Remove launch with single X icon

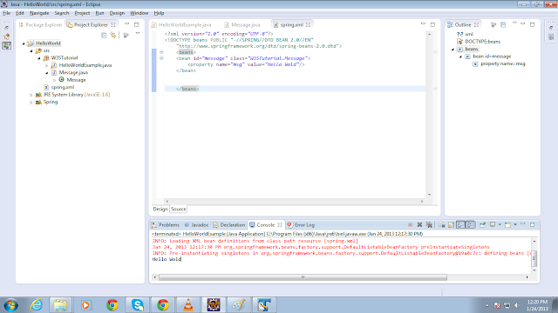tap(419, 225)
